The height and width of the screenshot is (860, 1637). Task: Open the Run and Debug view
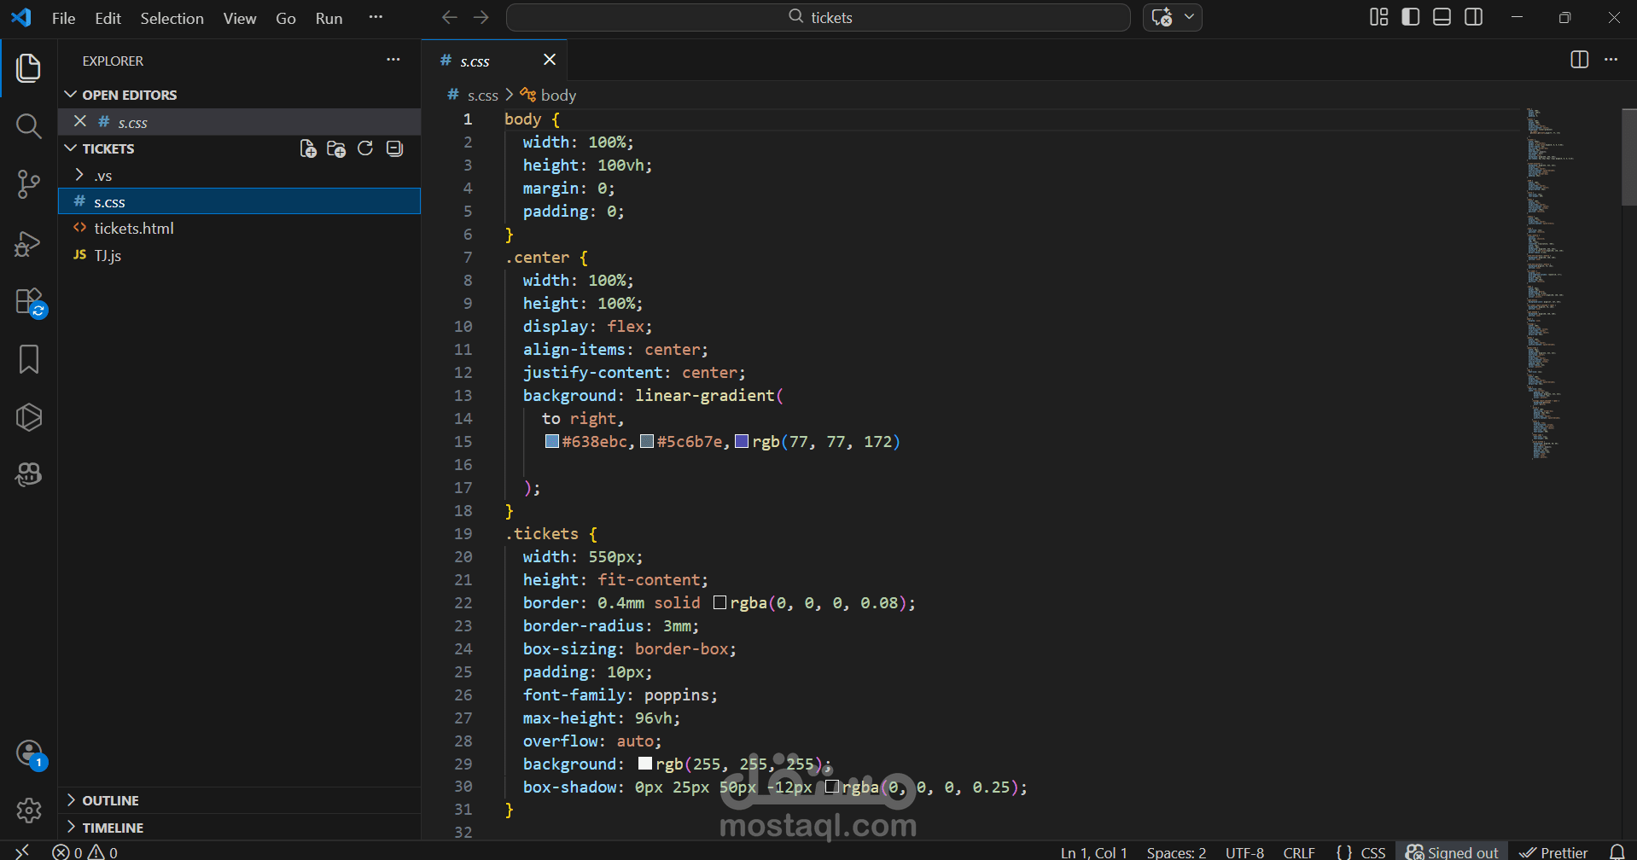pyautogui.click(x=28, y=244)
